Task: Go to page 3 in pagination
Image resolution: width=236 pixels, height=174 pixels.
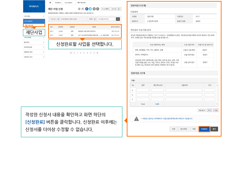Action: [x=84, y=53]
